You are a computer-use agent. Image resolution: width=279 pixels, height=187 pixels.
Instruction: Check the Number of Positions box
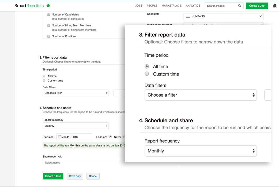click(49, 36)
